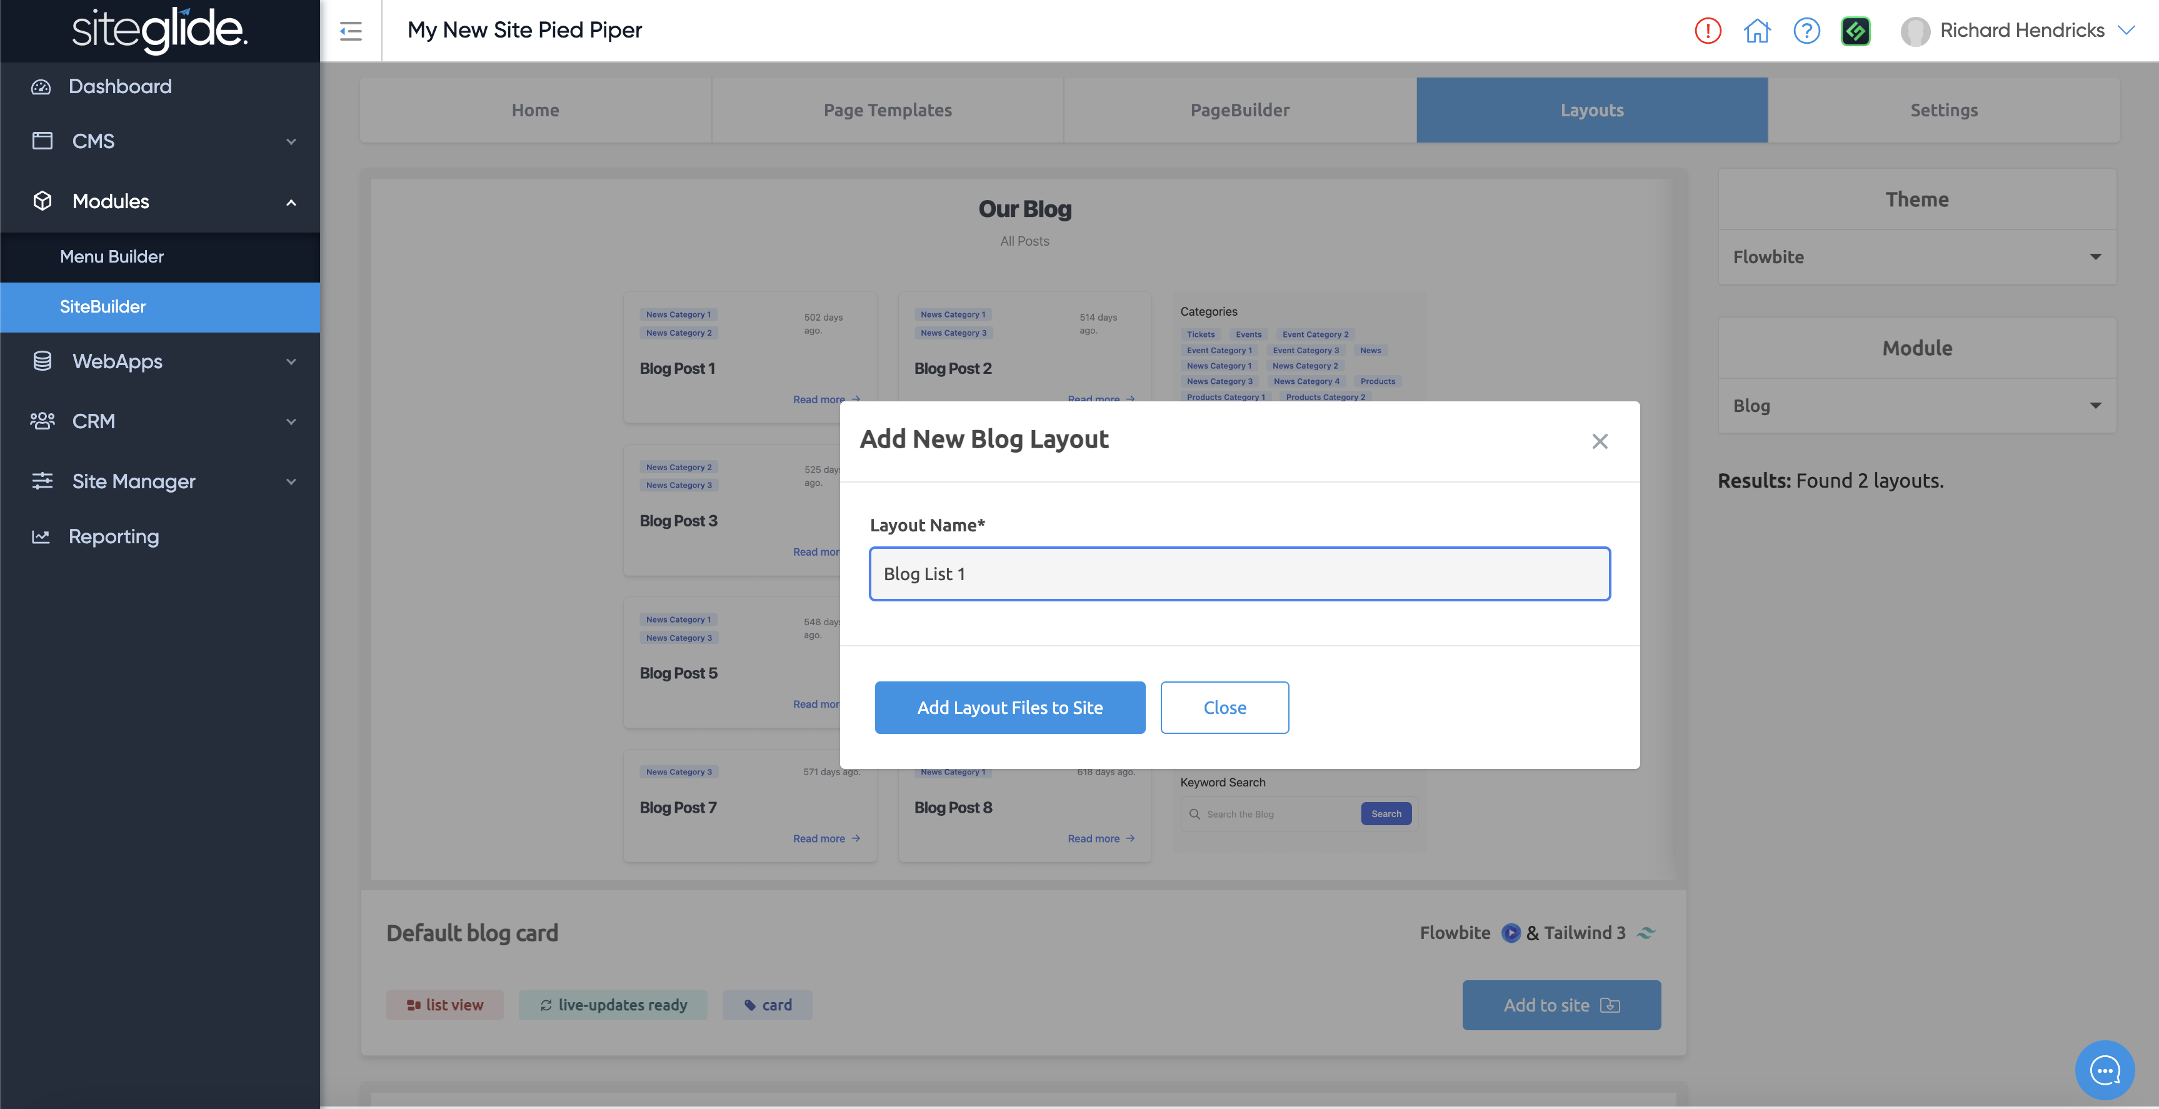Switch to the Settings tab
This screenshot has width=2159, height=1109.
1943,110
